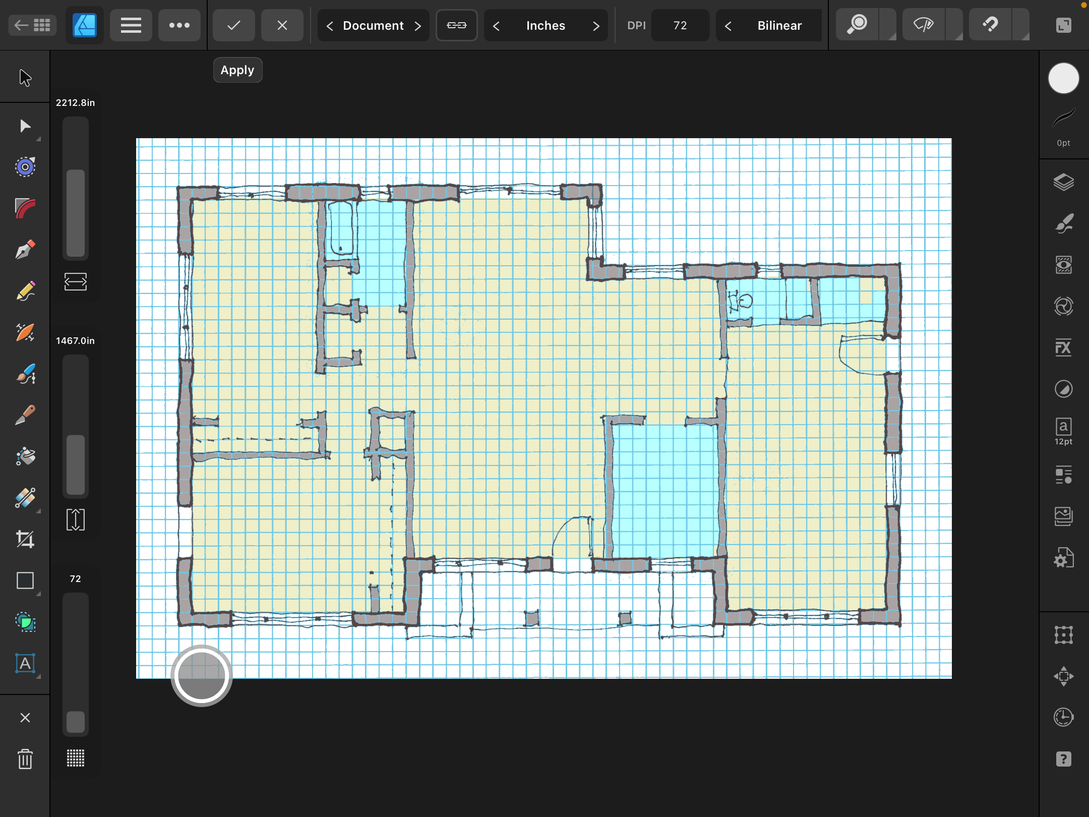Adjust the DPI slider at 72
The width and height of the screenshot is (1089, 817).
point(76,665)
